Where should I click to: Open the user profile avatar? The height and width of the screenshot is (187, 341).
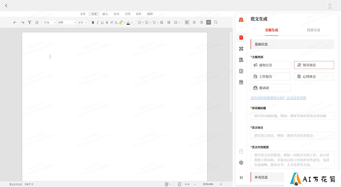click(330, 6)
